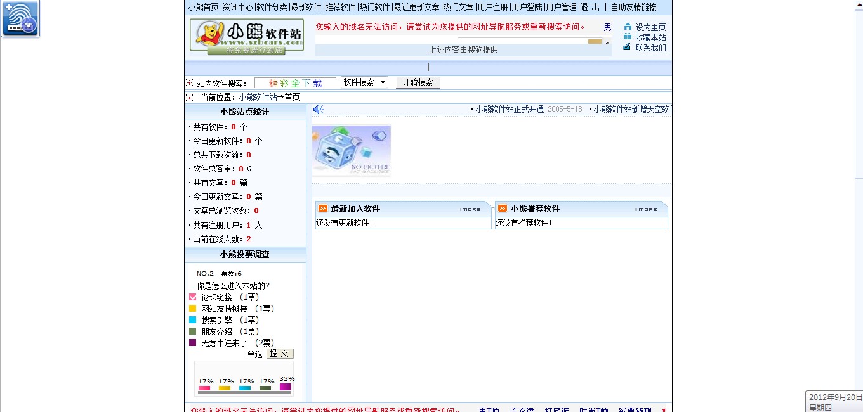The image size is (863, 412).
Task: Submit the poll with the 提交 button
Action: (280, 354)
